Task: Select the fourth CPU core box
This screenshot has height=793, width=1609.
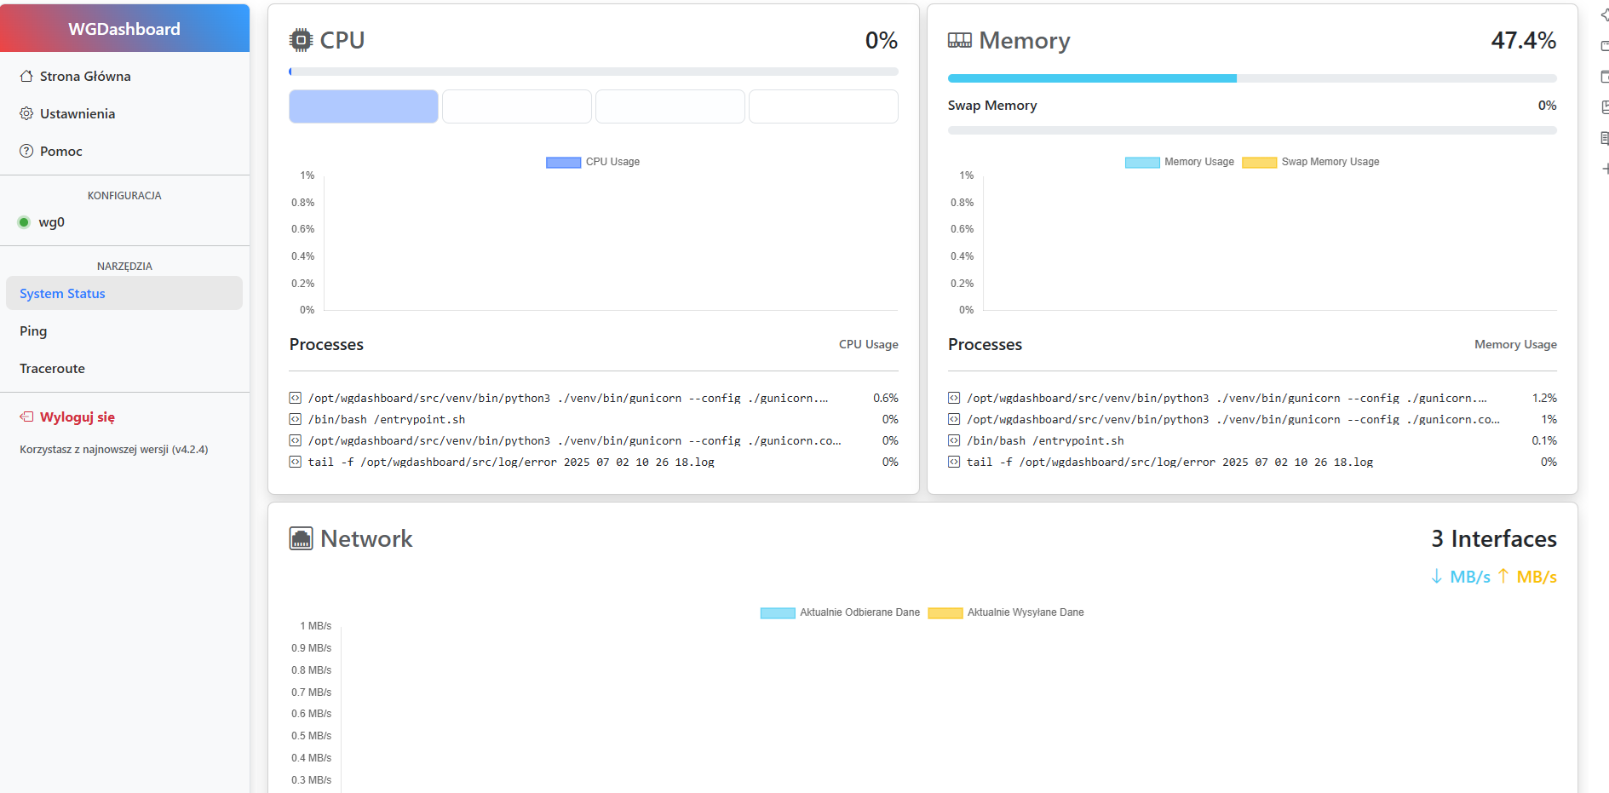Action: [x=824, y=106]
